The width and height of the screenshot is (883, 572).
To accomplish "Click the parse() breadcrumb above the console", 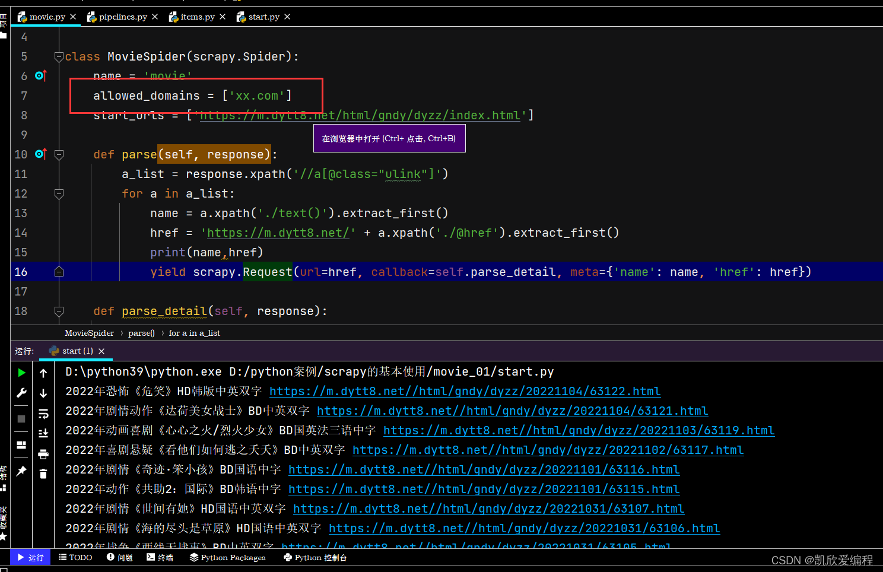I will [x=141, y=333].
